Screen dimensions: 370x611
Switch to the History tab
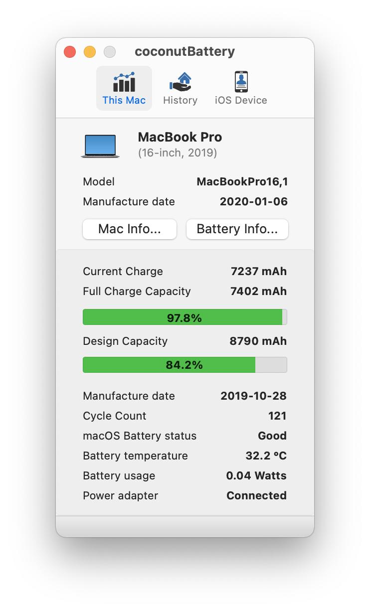point(180,89)
